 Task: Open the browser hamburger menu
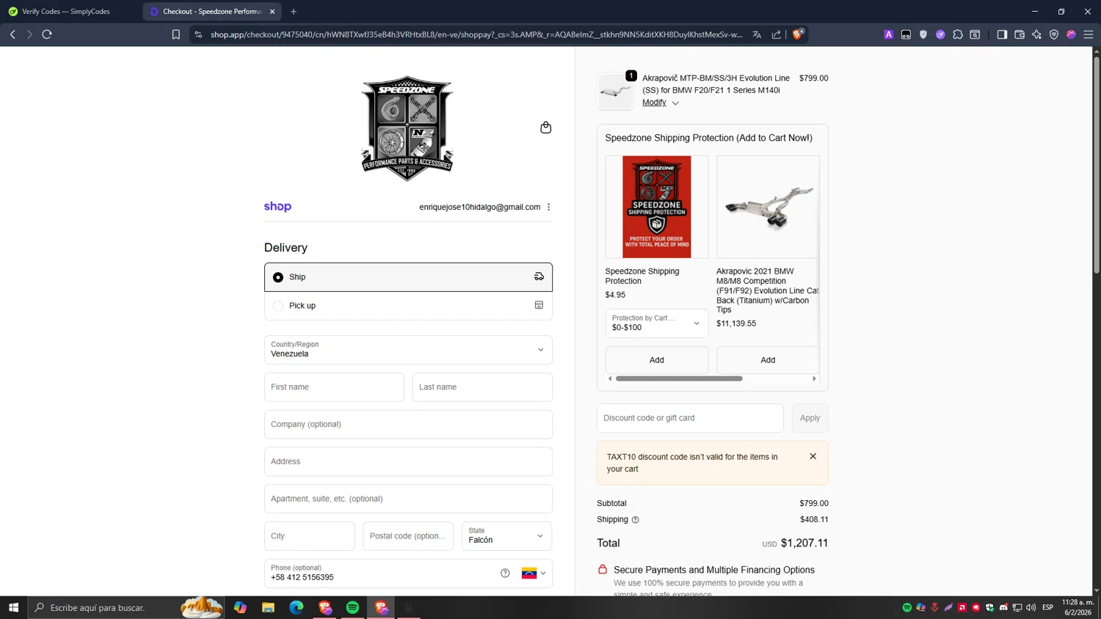coord(1089,34)
